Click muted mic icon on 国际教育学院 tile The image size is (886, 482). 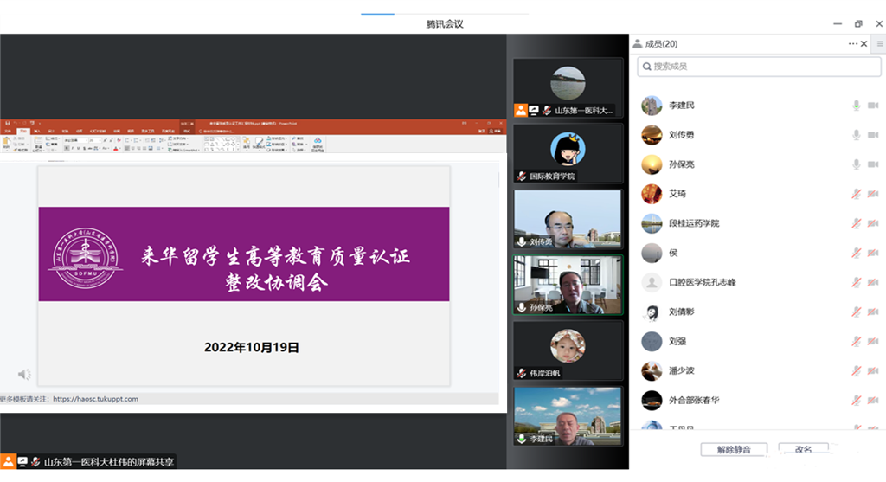tap(521, 177)
